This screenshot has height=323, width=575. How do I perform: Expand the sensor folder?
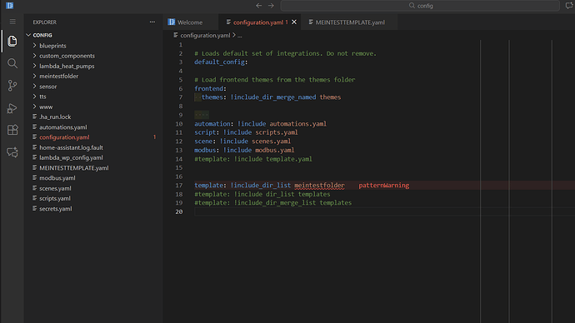click(34, 87)
